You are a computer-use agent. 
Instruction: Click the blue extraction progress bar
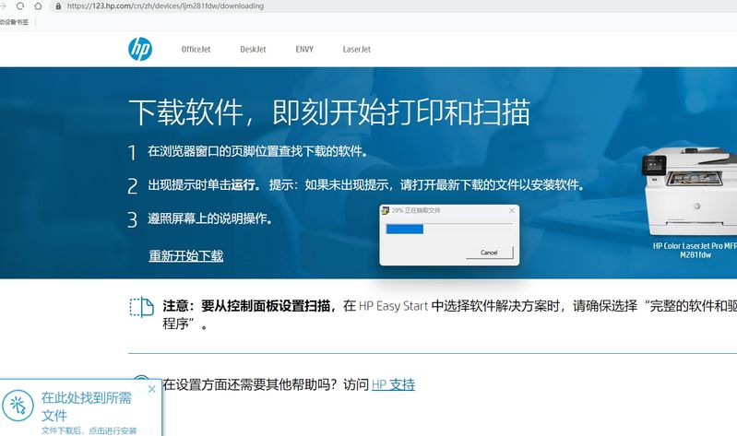click(x=404, y=229)
